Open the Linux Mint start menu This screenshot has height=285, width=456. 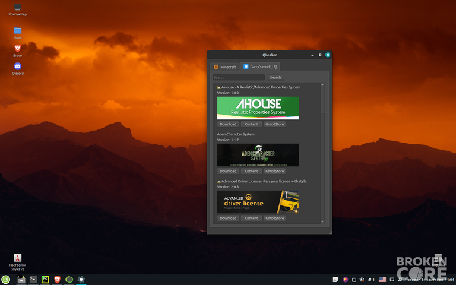[5, 280]
